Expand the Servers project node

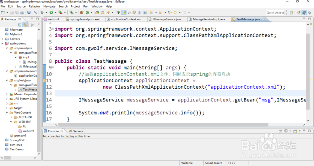[x=3, y=39]
